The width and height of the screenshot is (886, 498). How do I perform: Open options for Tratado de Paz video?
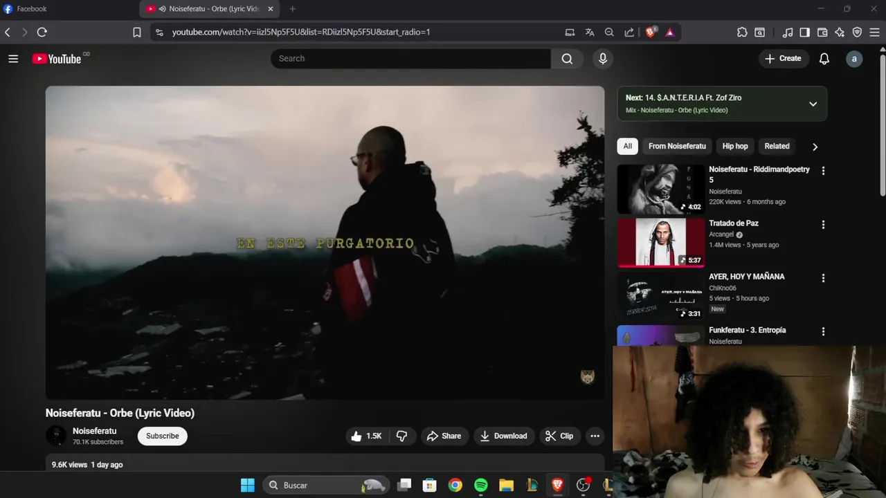pyautogui.click(x=823, y=225)
